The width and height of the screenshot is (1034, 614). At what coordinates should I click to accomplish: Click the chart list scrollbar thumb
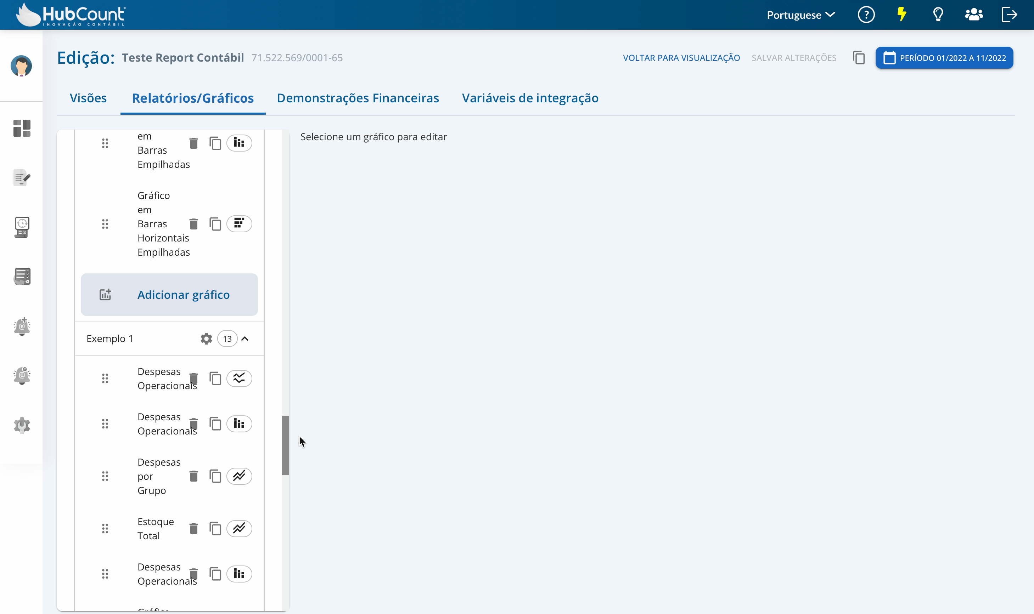[286, 445]
